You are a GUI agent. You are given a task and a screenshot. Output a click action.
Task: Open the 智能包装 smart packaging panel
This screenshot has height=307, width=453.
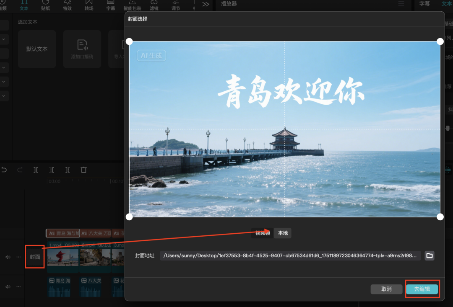[x=132, y=6]
